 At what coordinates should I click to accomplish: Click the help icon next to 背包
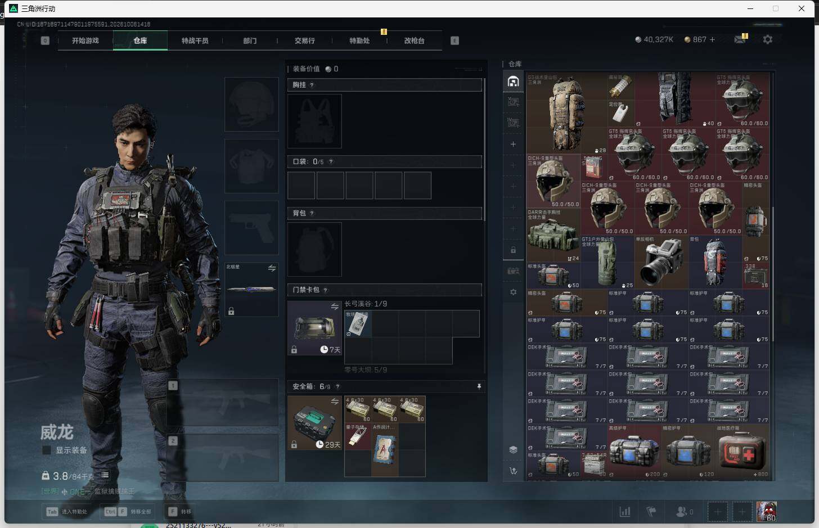(x=312, y=213)
